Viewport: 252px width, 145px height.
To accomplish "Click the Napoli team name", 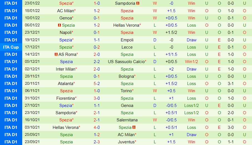I will pos(65,32).
